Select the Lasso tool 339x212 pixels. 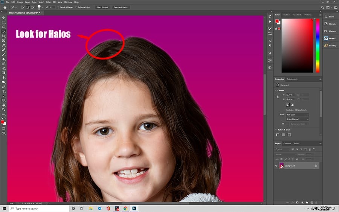pyautogui.click(x=3, y=27)
